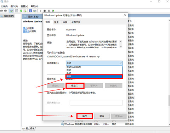Click the back arrow toolbar icon
Screen dimensions: 170x133
1,11
